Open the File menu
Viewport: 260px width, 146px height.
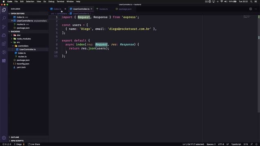[x=16, y=2]
